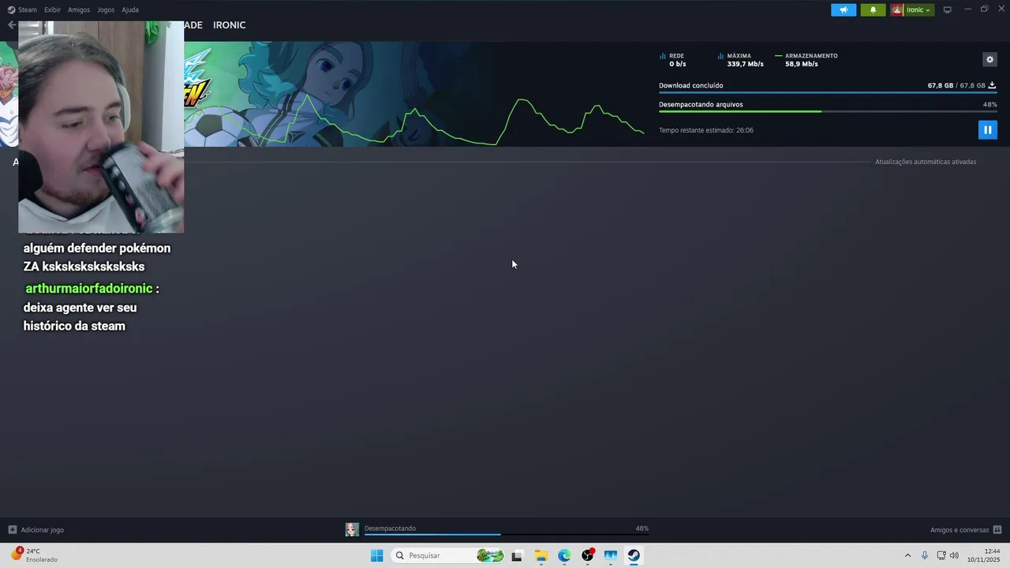Open the Amigos menu
1010x568 pixels.
[x=79, y=9]
